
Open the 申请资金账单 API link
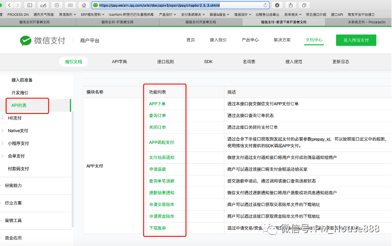coord(162,216)
